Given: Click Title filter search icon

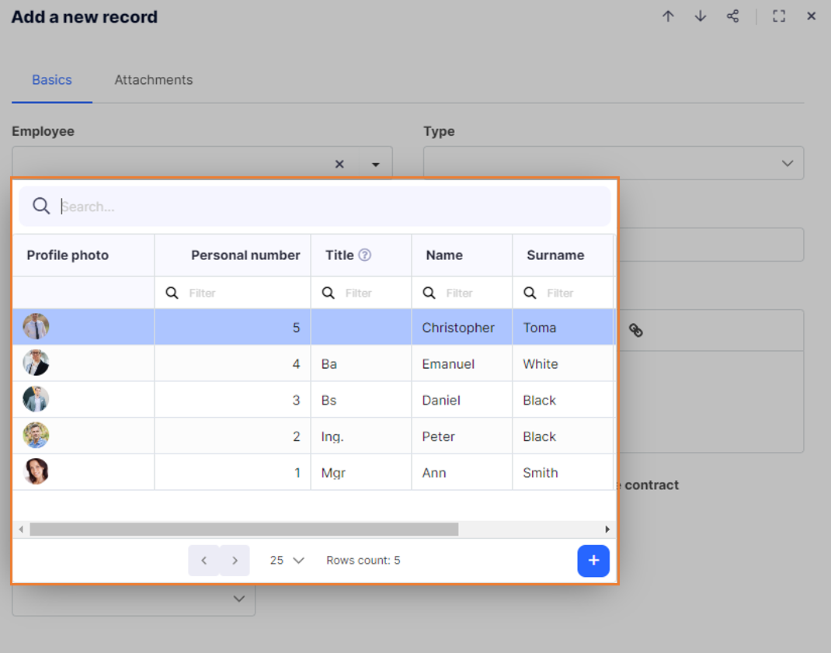Looking at the screenshot, I should (328, 293).
